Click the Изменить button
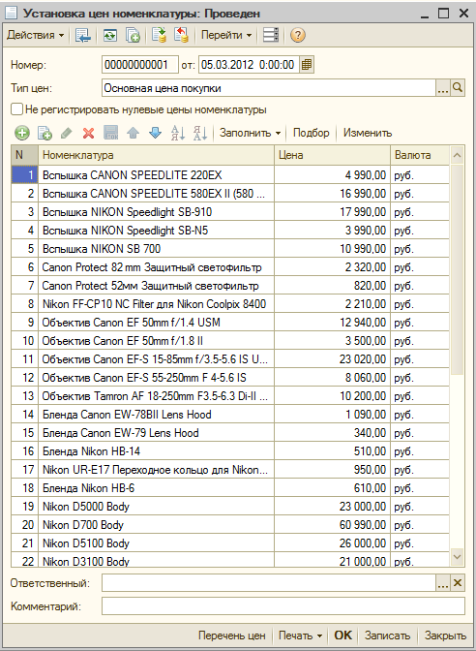This screenshot has width=476, height=651. coord(368,133)
